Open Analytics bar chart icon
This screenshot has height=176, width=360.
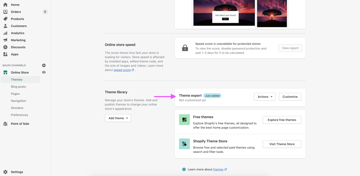tap(5, 33)
